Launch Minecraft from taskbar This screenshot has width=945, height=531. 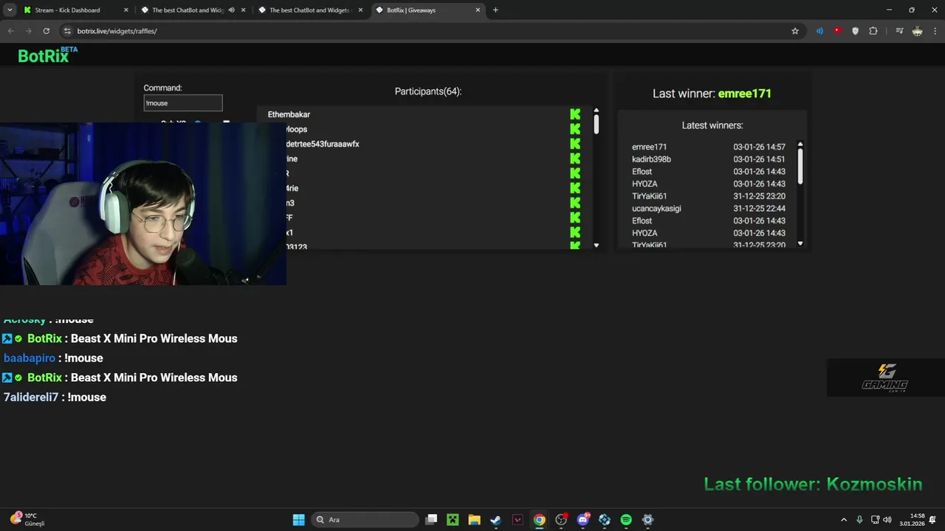(x=453, y=520)
